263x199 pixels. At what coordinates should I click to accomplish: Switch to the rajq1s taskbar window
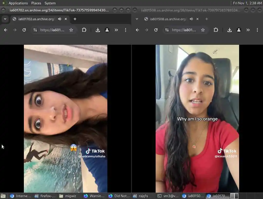[x=140, y=196]
